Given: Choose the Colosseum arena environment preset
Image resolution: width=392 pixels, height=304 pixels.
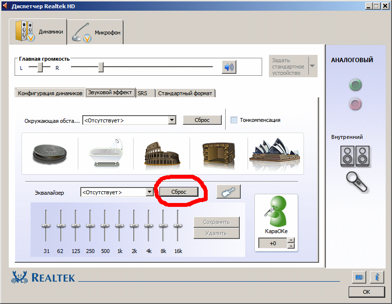Looking at the screenshot, I should point(162,153).
